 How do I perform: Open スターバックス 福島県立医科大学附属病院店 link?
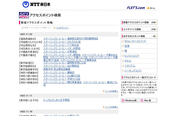point(71,39)
